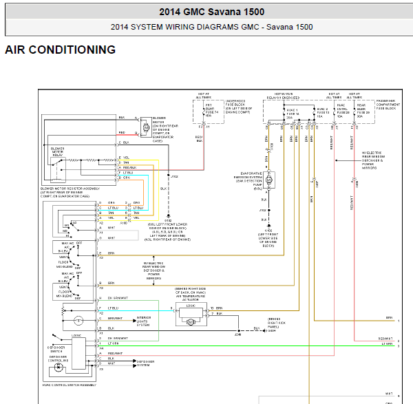The width and height of the screenshot is (413, 404).
Task: Click the J248 splice dot on the BLK wire
Action: tap(238, 330)
